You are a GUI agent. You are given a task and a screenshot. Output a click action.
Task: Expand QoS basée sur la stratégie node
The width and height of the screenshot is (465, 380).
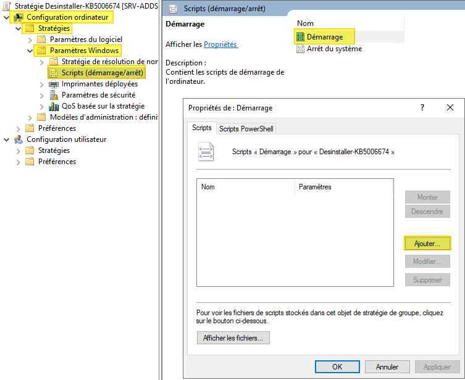pyautogui.click(x=42, y=106)
